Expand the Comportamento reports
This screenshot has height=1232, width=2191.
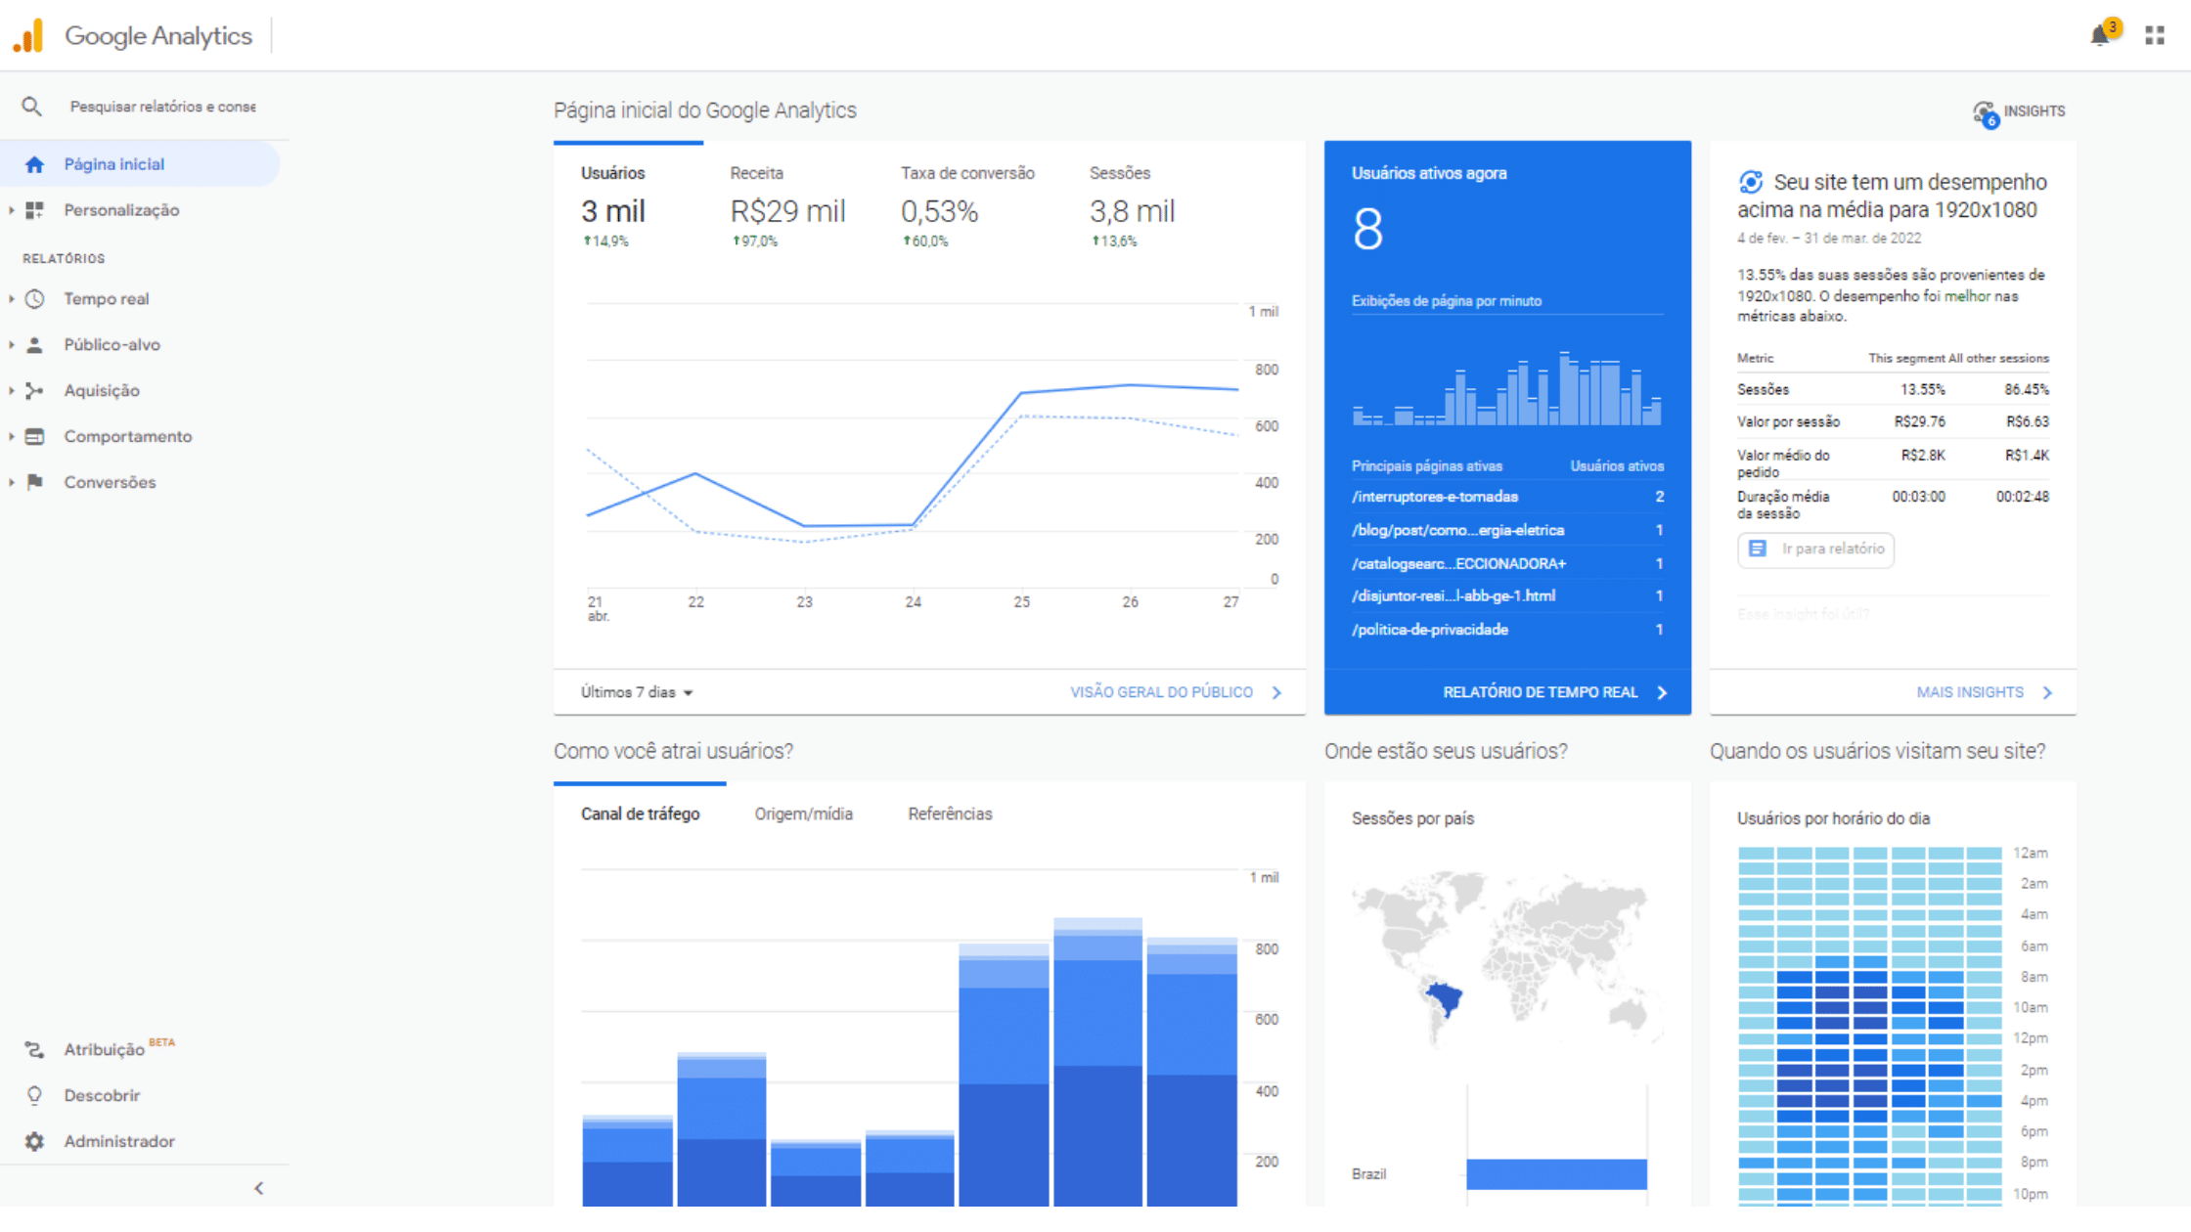tap(11, 437)
